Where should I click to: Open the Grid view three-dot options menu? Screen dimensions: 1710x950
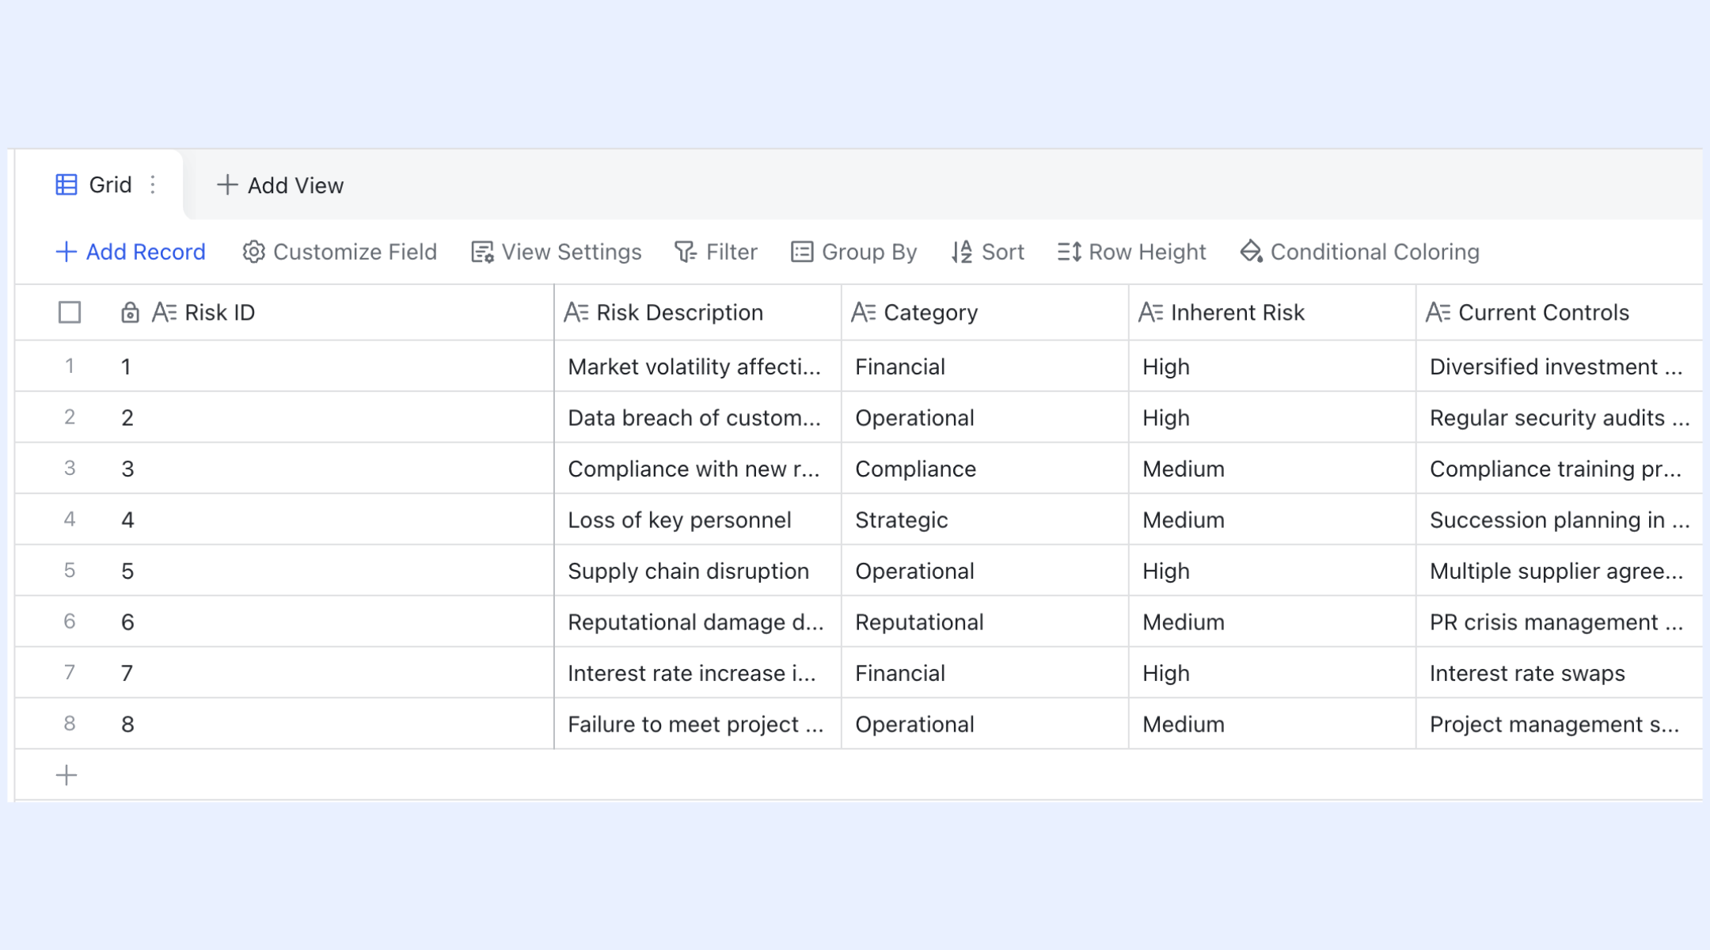coord(153,184)
